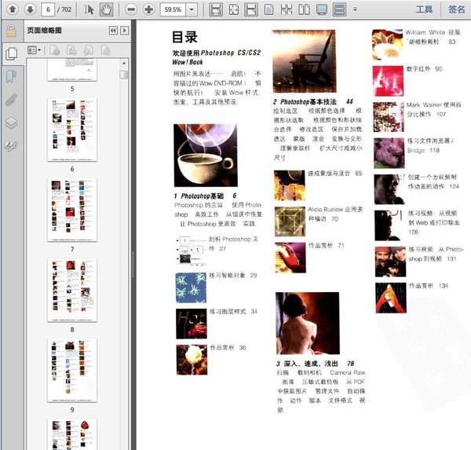
Task: Click the chair silhouette chapter image
Action: tap(304, 61)
